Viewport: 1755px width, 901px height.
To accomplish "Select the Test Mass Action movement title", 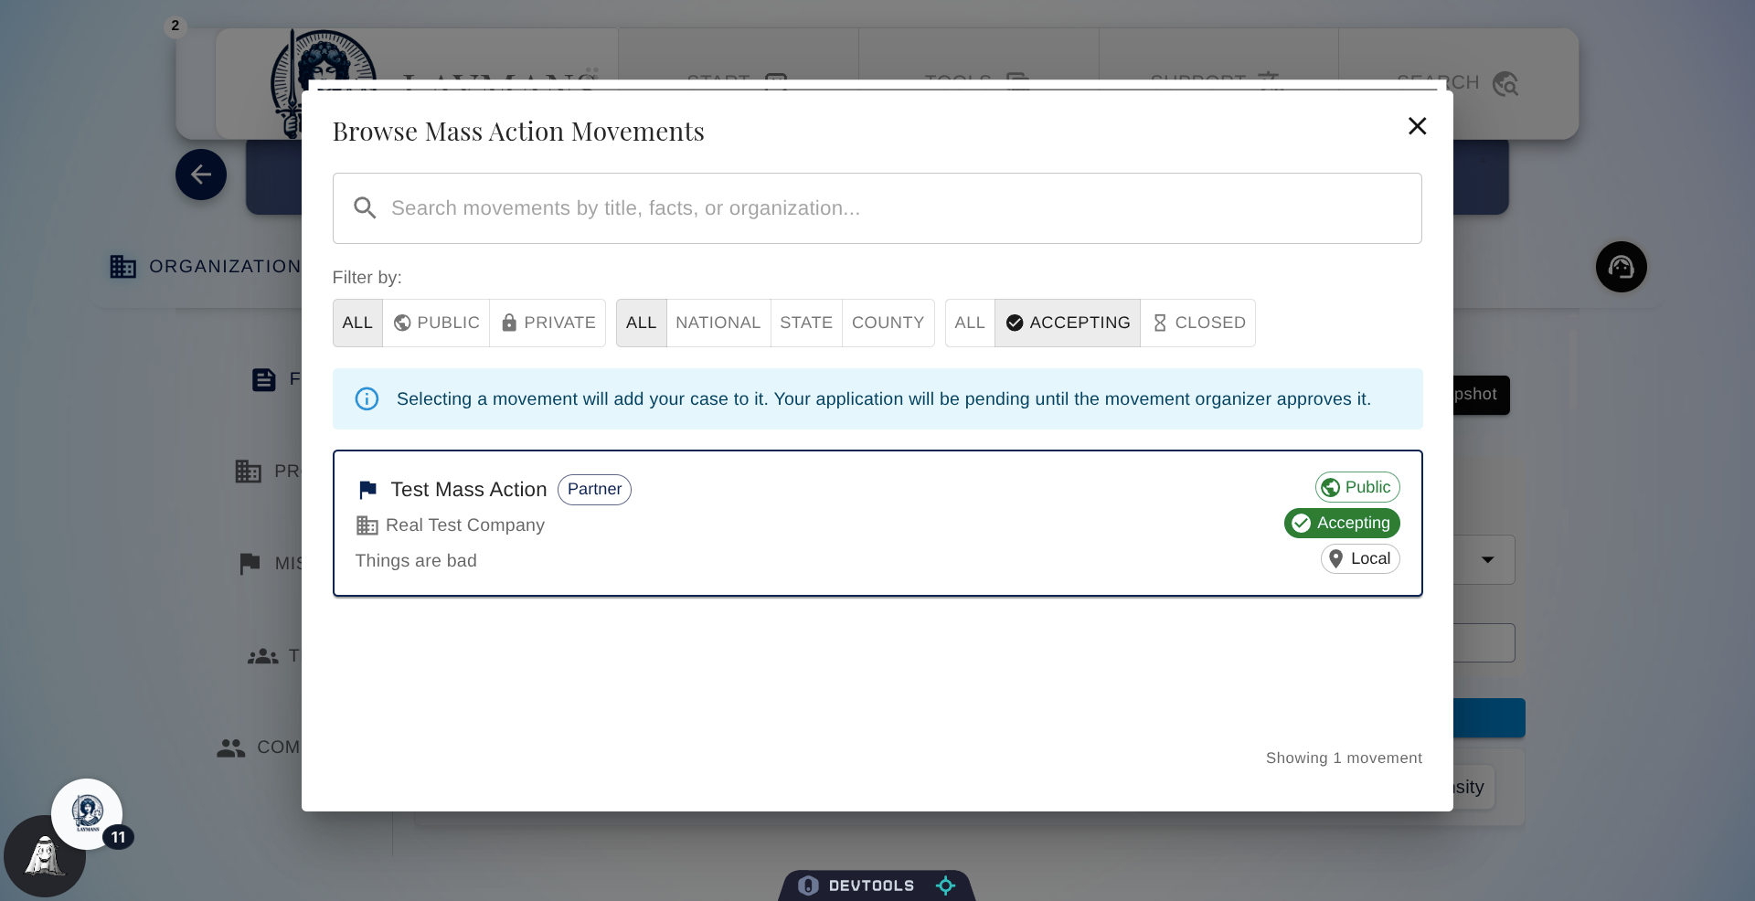I will [x=469, y=490].
